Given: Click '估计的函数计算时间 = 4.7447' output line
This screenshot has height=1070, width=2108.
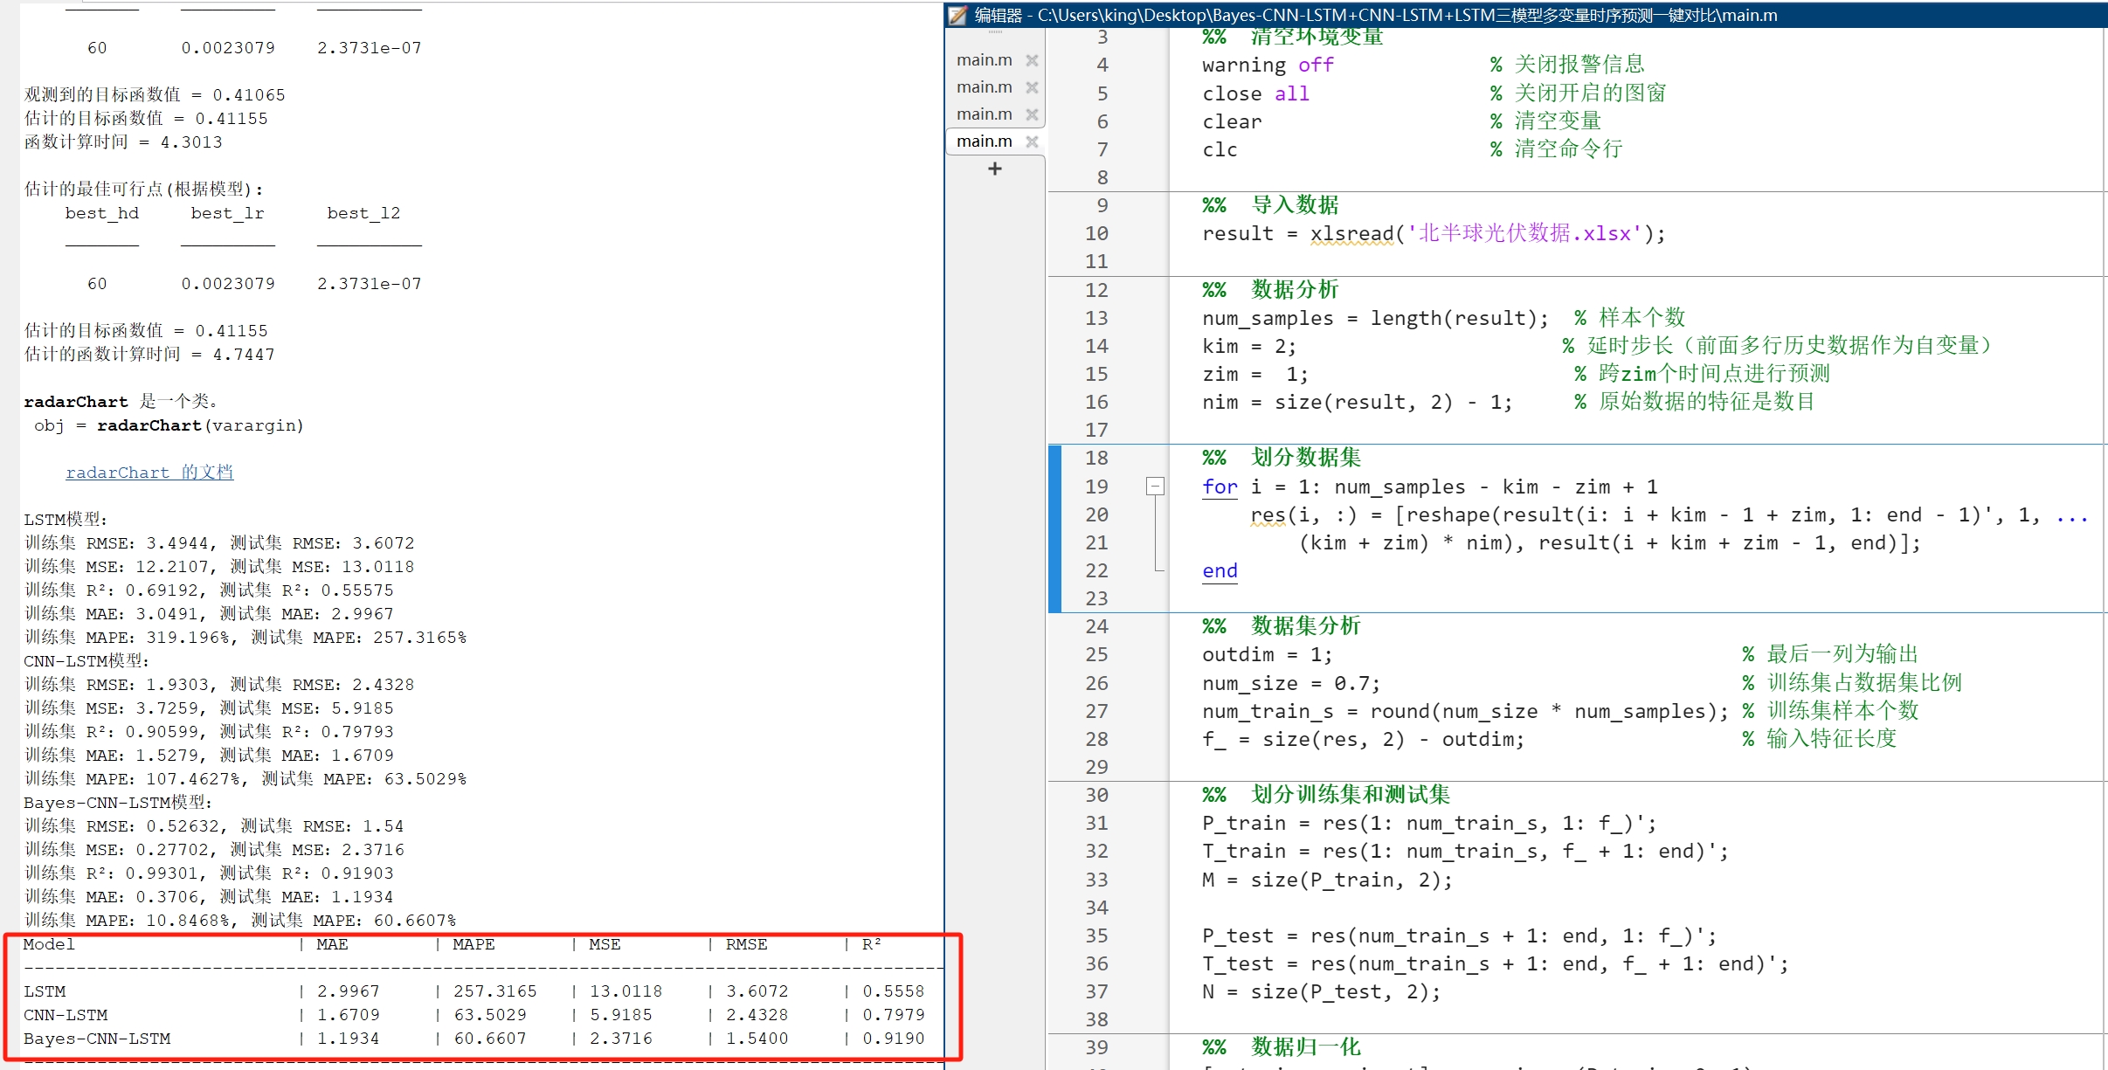Looking at the screenshot, I should point(149,355).
